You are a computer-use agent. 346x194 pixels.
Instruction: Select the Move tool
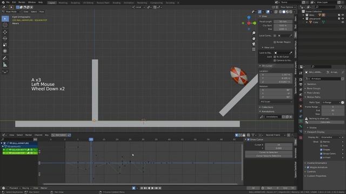pos(5,32)
